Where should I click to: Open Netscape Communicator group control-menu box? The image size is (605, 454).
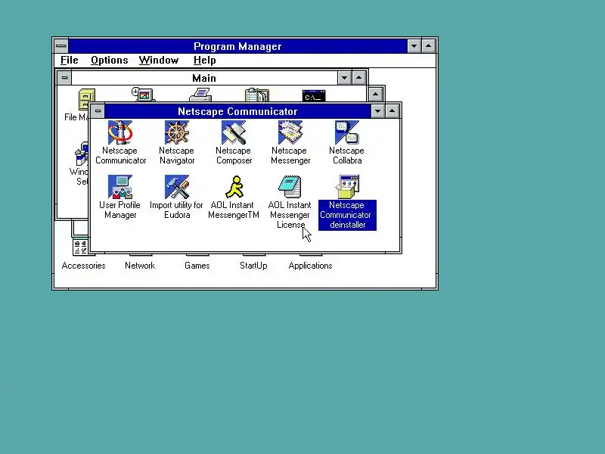[98, 111]
